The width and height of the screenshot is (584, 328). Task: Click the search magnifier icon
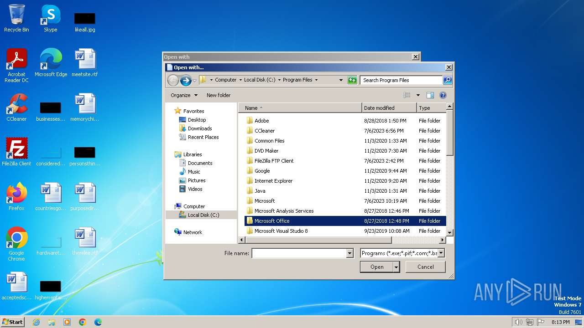click(x=448, y=80)
